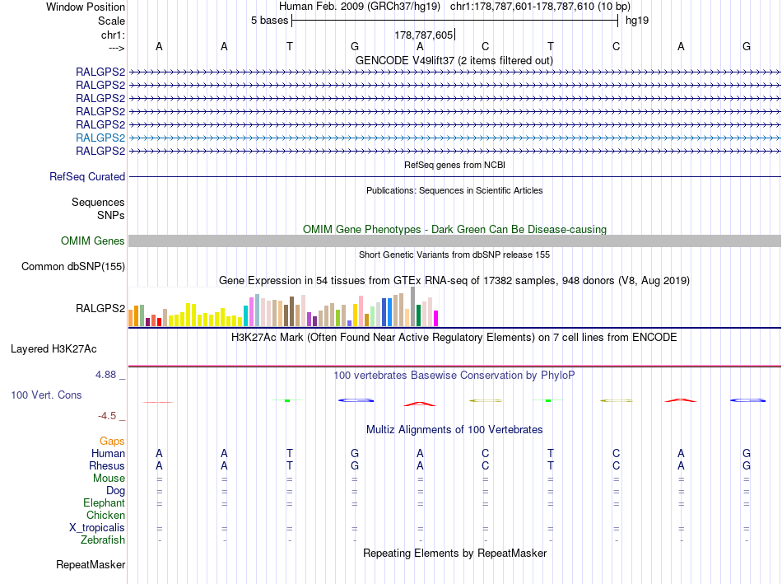Open the OMIM Gene Phenotypes track title
Viewport: 782px width, 584px height.
454,229
